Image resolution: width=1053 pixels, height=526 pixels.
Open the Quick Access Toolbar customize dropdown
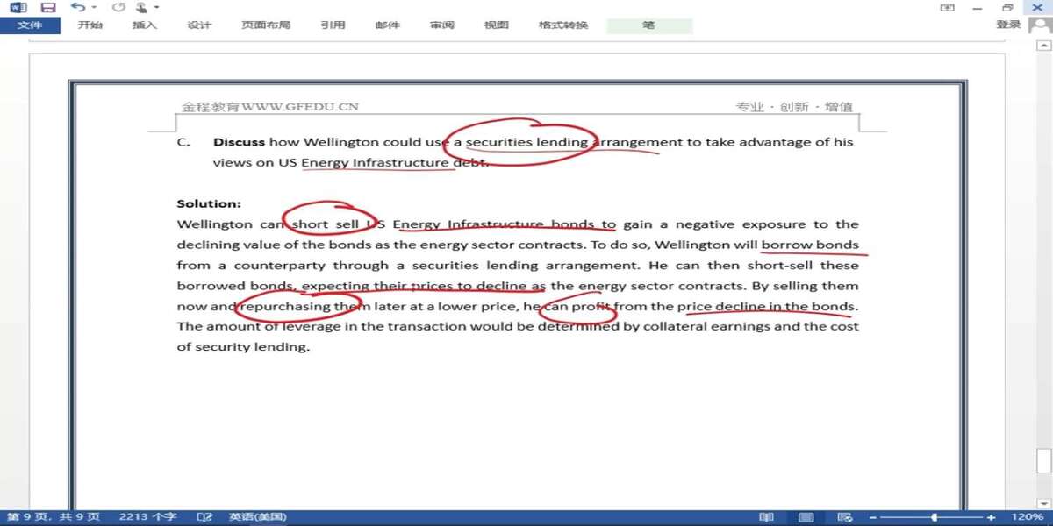click(156, 8)
